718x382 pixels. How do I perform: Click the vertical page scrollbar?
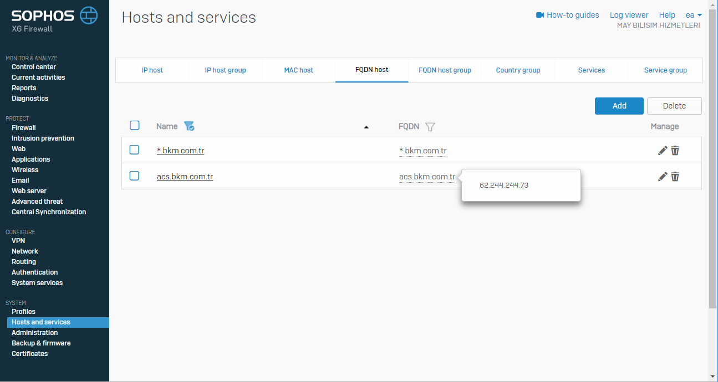[712, 166]
